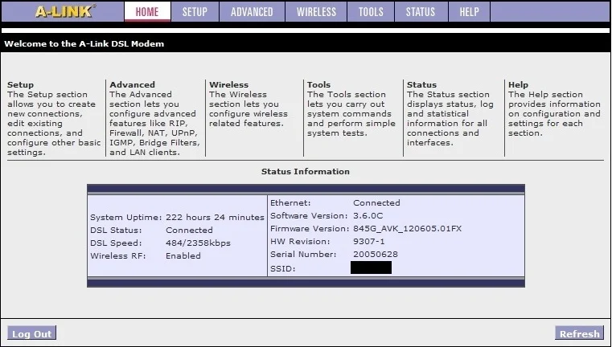Open the HELP tab
This screenshot has height=347, width=612.
469,12
